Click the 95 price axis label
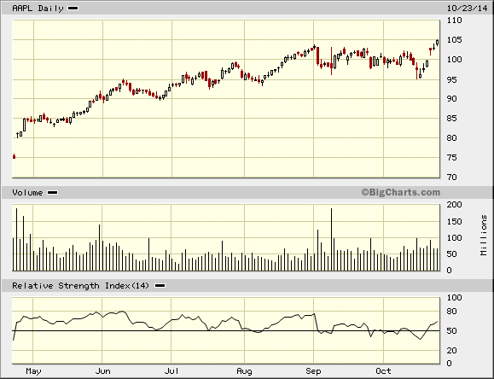This screenshot has width=494, height=379. coord(452,79)
